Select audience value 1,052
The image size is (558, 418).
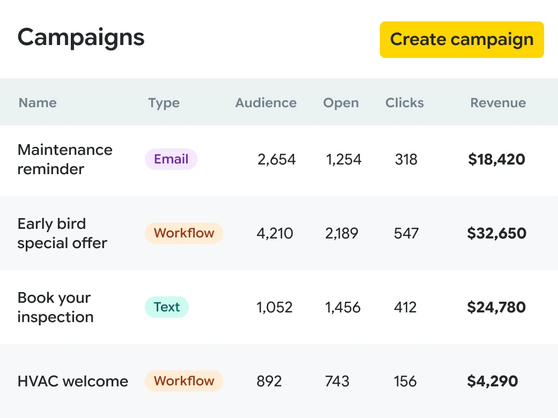point(274,307)
